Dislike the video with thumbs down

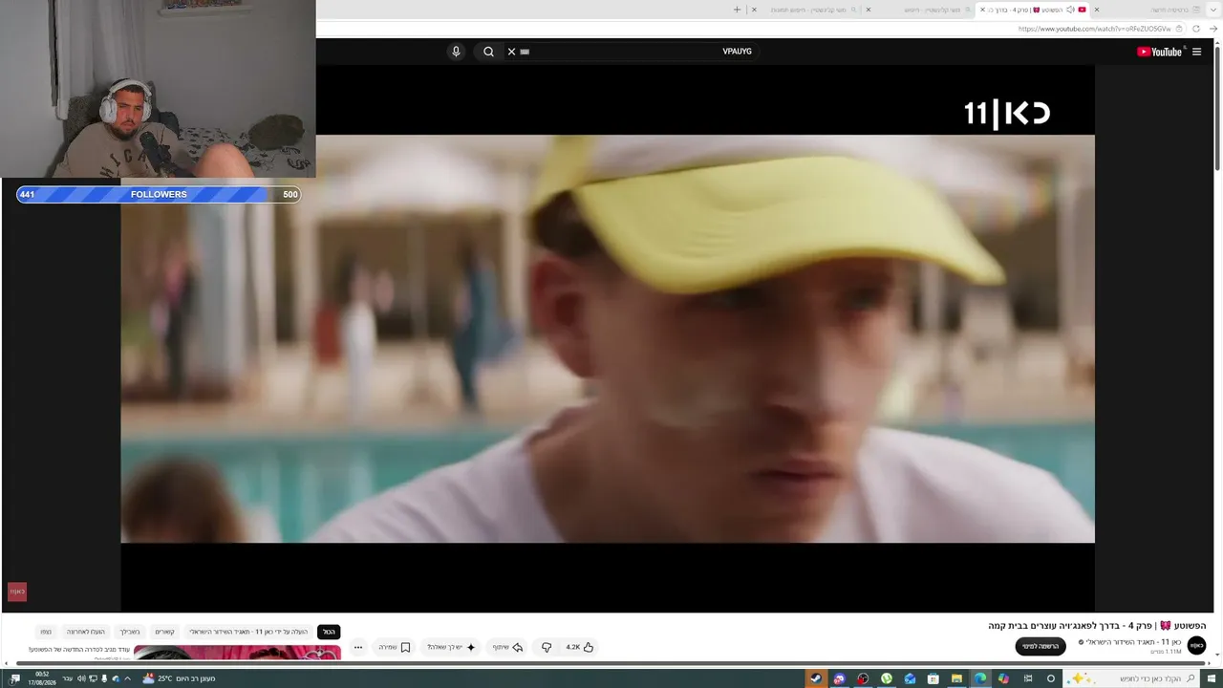coord(547,647)
